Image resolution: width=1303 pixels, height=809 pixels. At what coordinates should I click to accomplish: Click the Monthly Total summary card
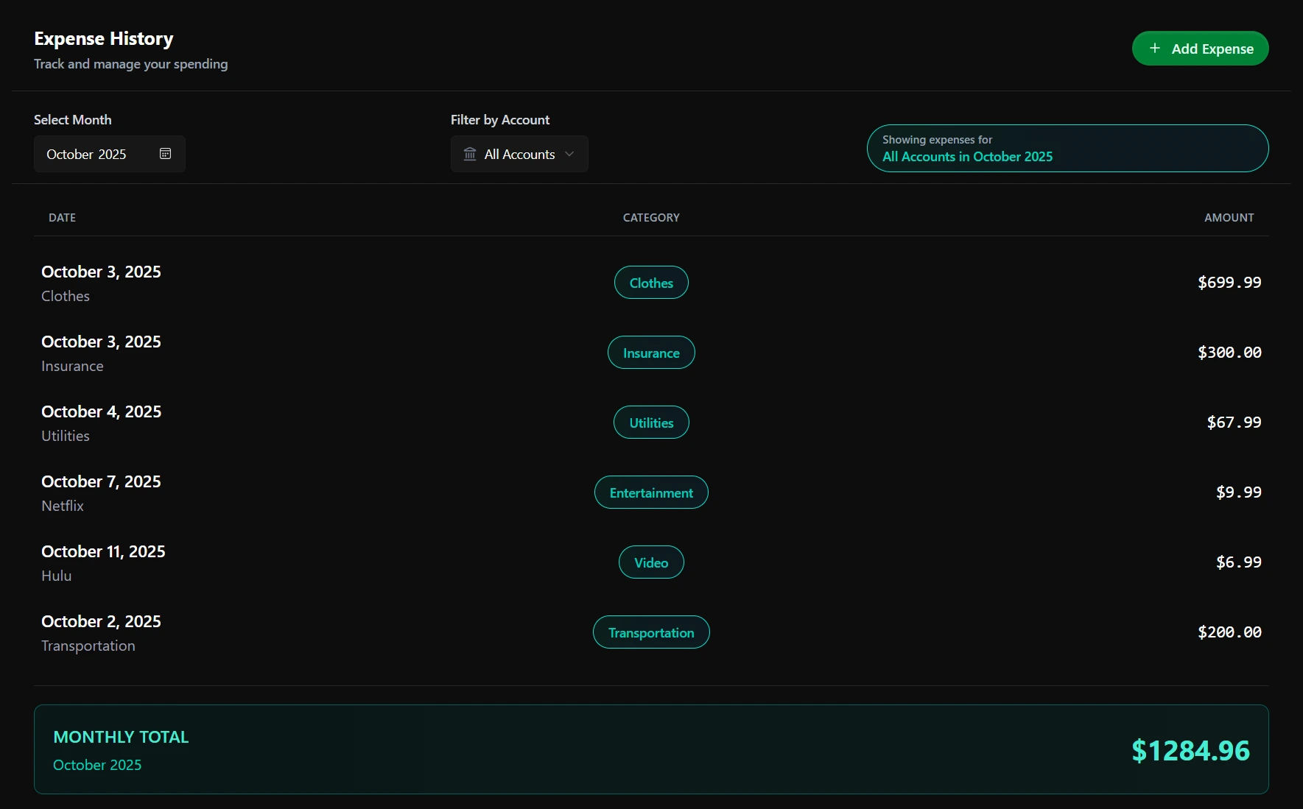tap(651, 749)
